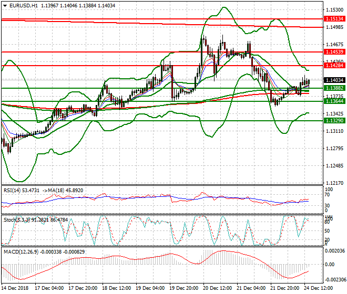Click the 1.13110 price scale value
347x294 pixels.
click(x=335, y=131)
